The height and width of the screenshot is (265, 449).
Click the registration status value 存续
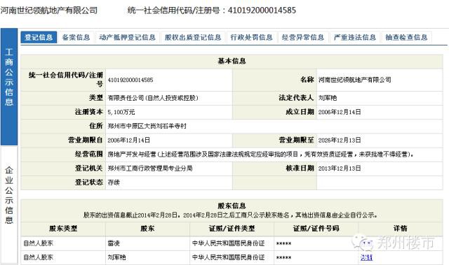[x=114, y=182]
